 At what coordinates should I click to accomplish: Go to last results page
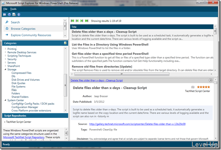click(86, 21)
